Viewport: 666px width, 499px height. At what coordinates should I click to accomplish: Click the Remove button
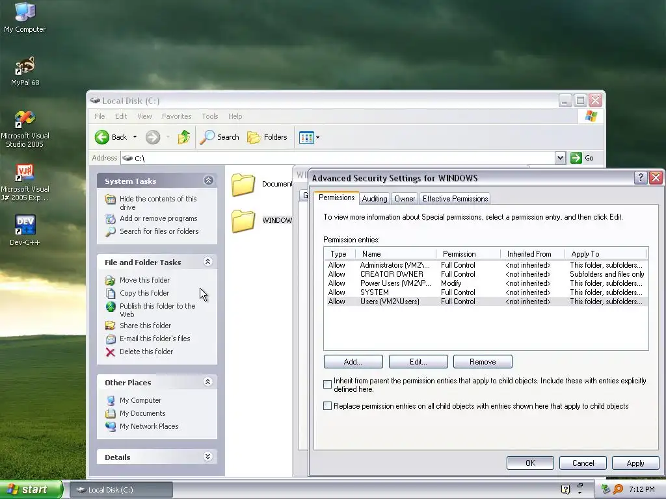pyautogui.click(x=483, y=361)
